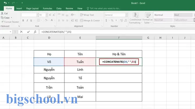Click the Redo arrow in quick access toolbar
Screen dimensions: 195x109
click(x=13, y=3)
